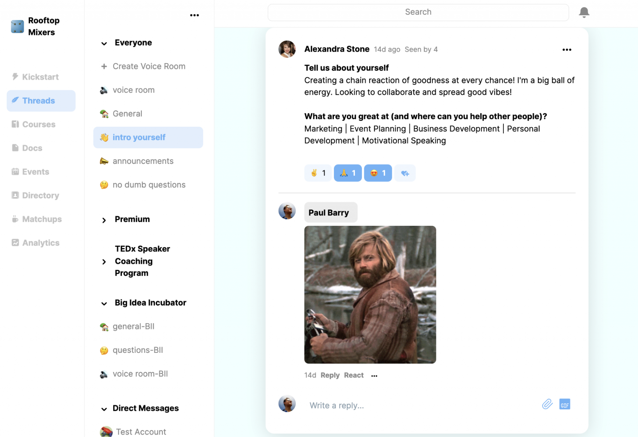
Task: Toggle the praying hands reaction
Action: pos(348,173)
